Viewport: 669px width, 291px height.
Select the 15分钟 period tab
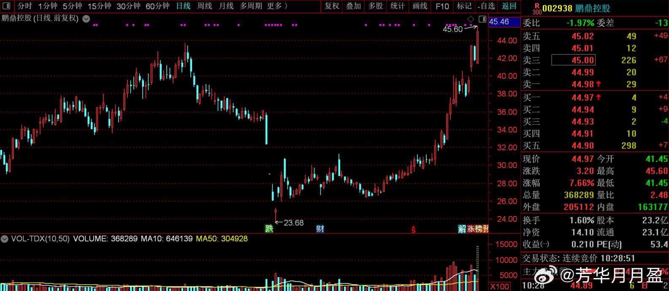(100, 6)
